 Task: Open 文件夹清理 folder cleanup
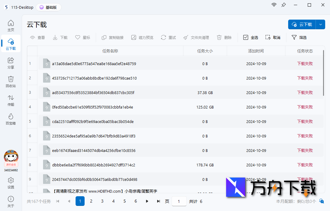tap(196, 37)
